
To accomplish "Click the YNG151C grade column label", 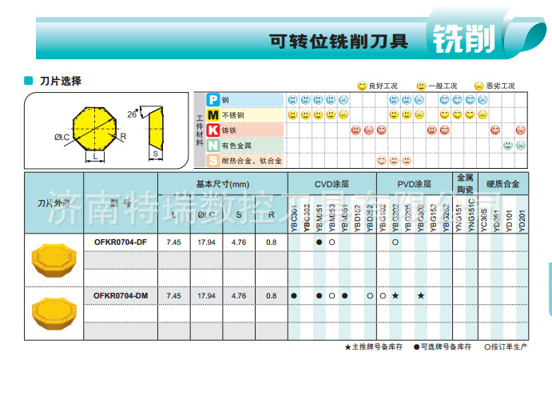I will (x=472, y=216).
